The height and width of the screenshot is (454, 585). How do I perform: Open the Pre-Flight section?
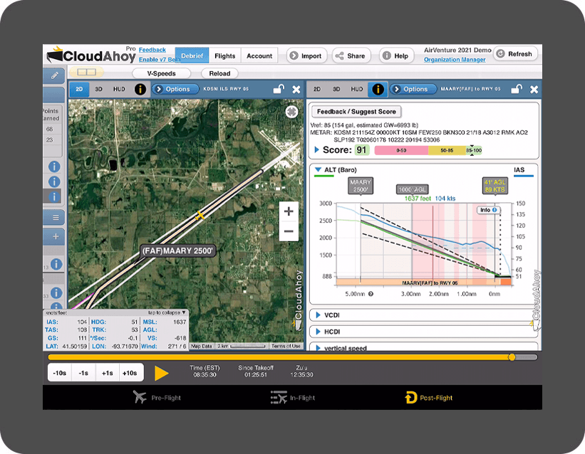click(x=157, y=398)
